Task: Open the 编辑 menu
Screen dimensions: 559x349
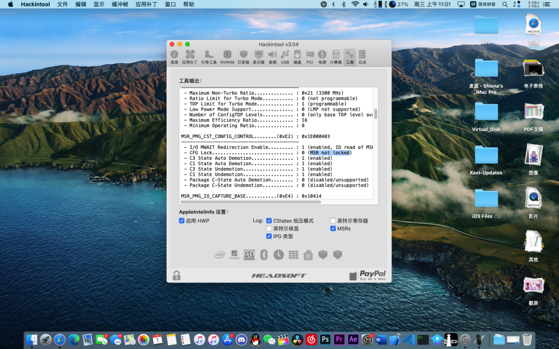Action: 81,4
